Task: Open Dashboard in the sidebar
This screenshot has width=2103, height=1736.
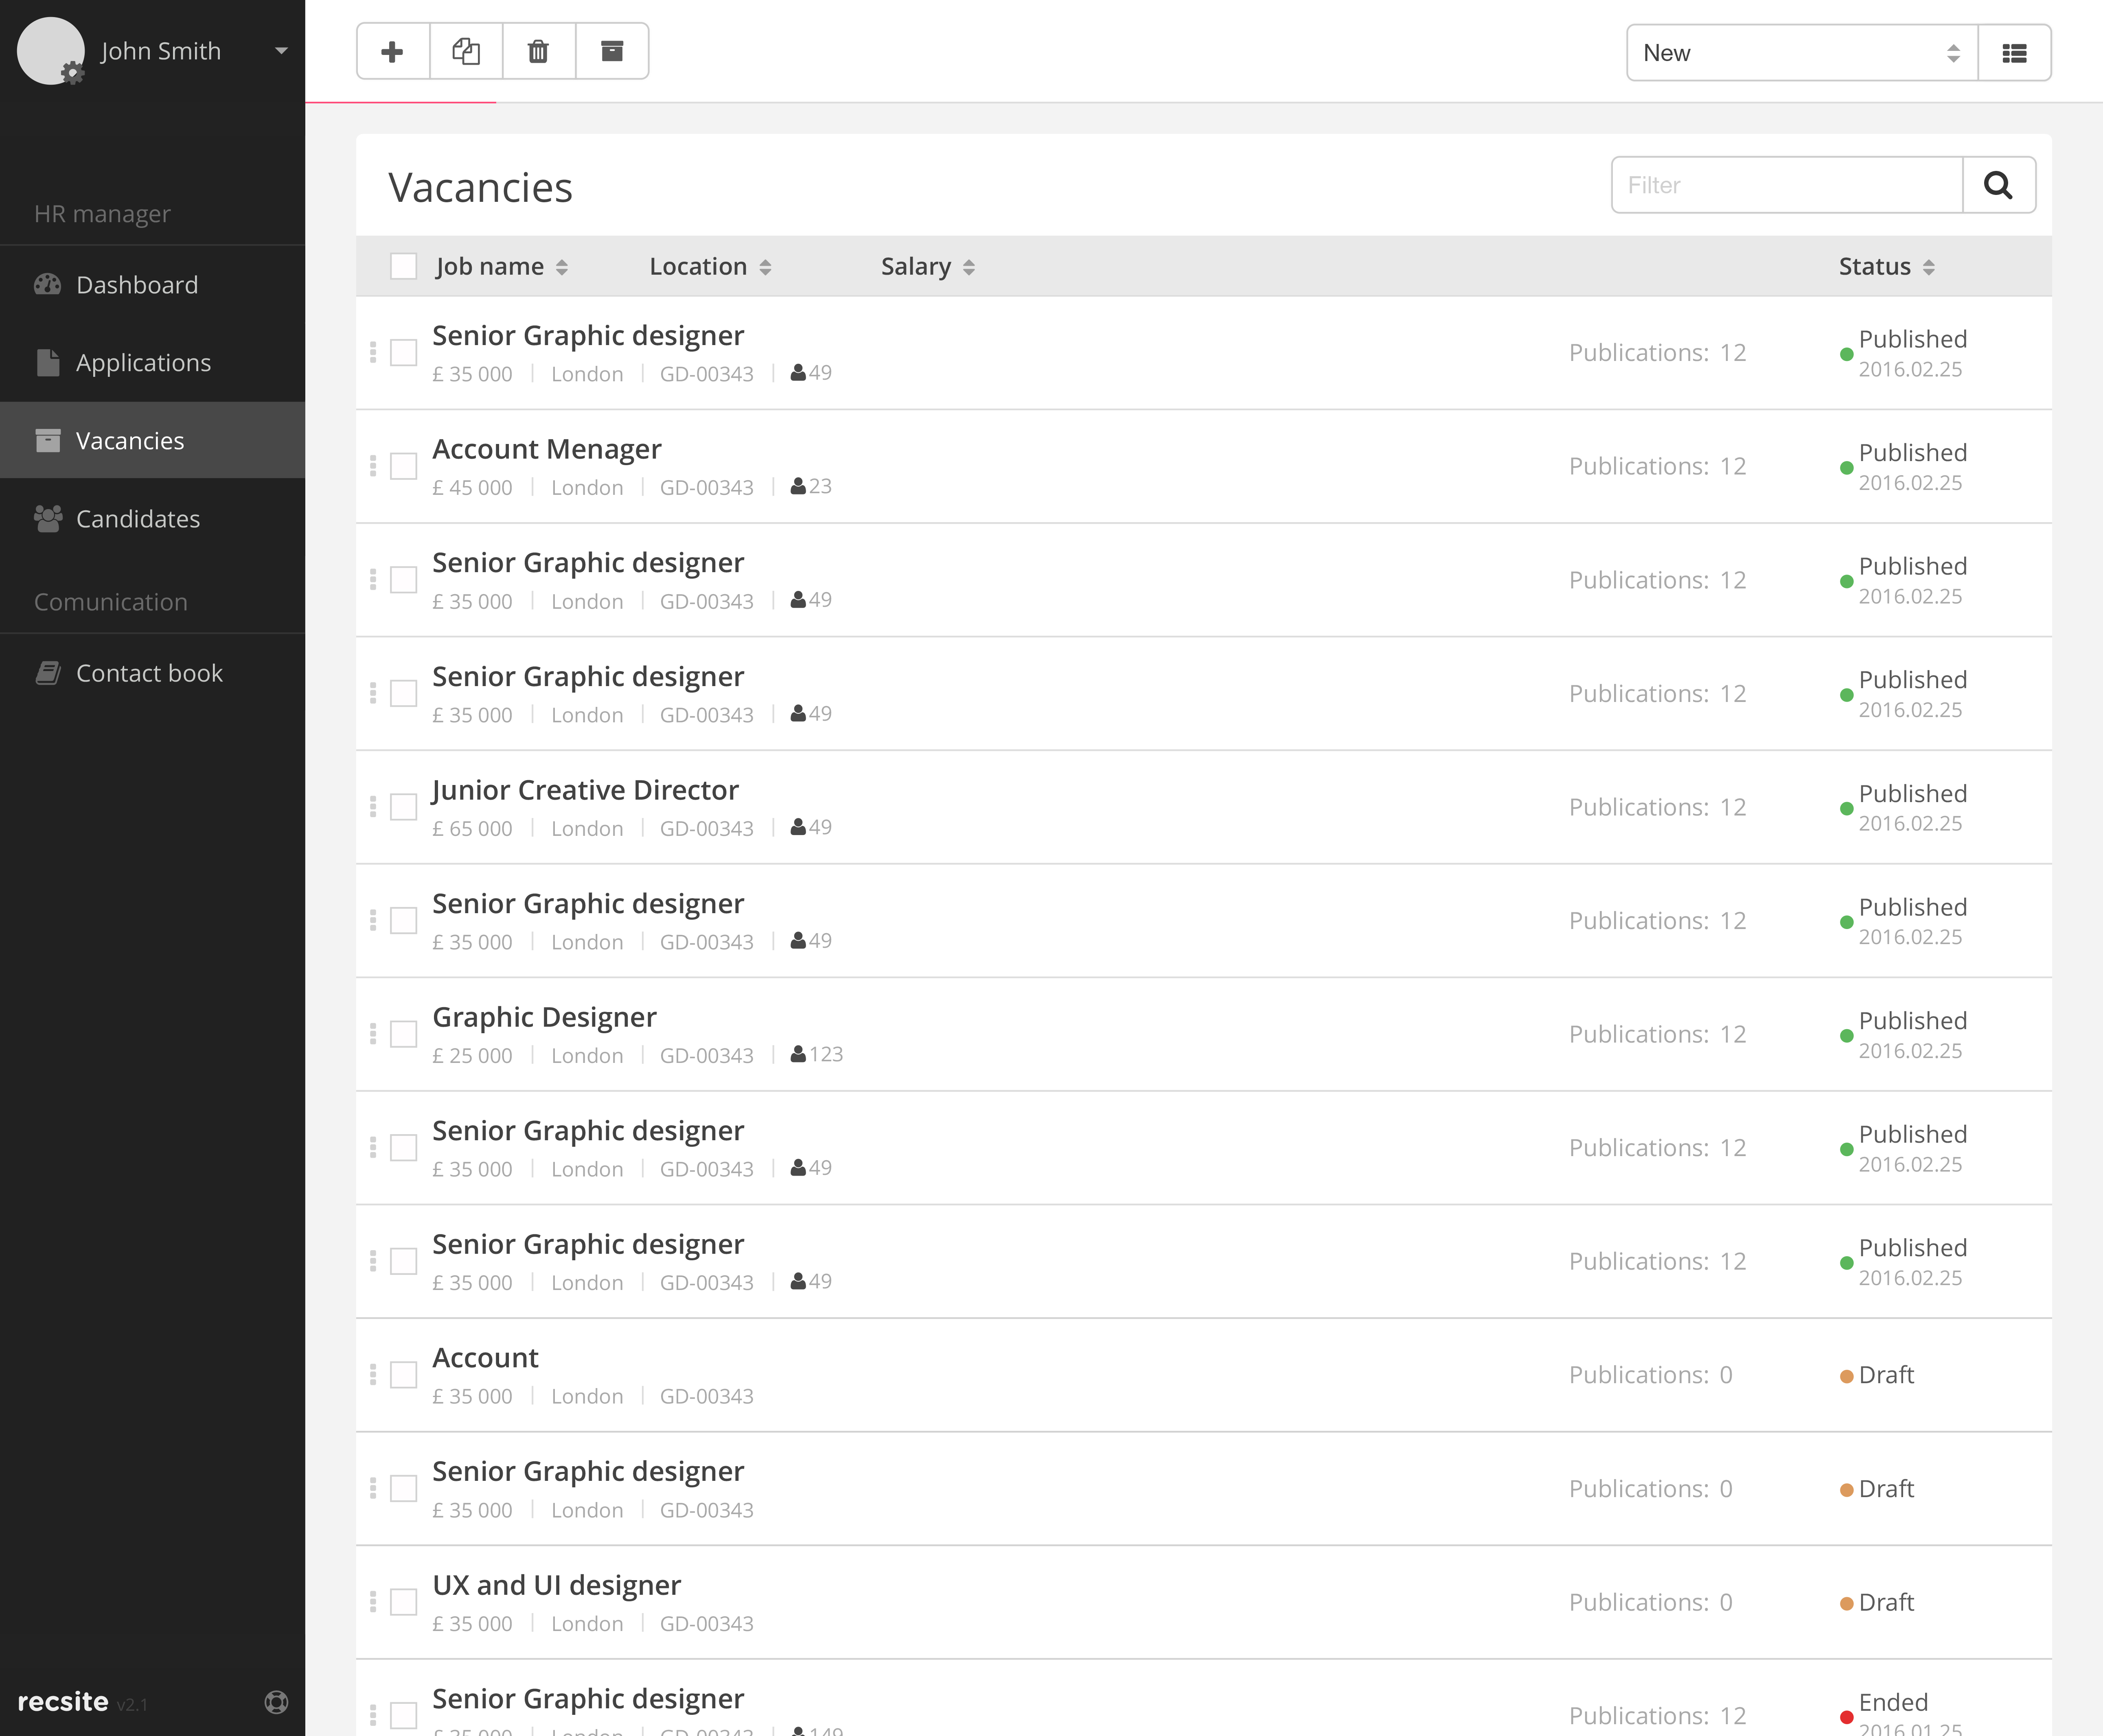Action: [137, 285]
